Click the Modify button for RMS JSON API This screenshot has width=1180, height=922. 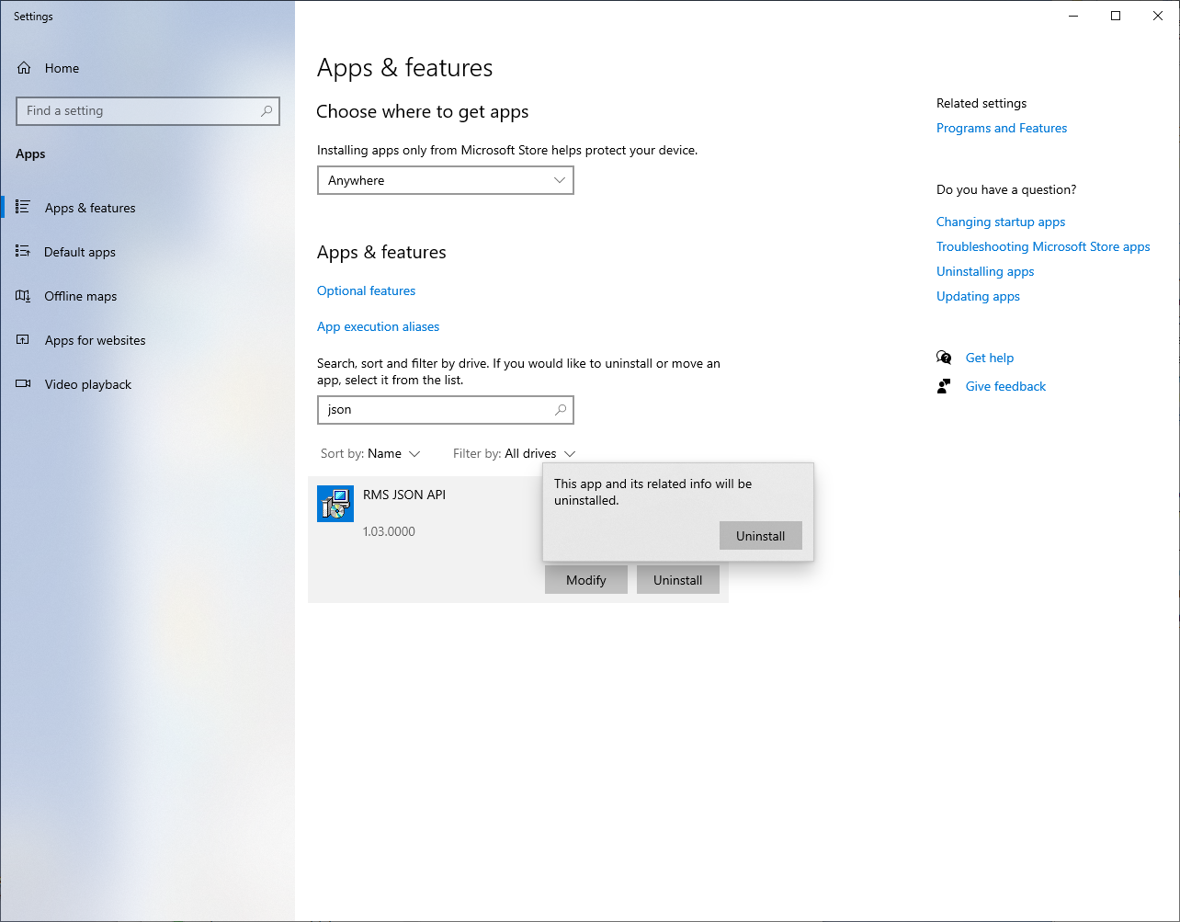point(586,580)
